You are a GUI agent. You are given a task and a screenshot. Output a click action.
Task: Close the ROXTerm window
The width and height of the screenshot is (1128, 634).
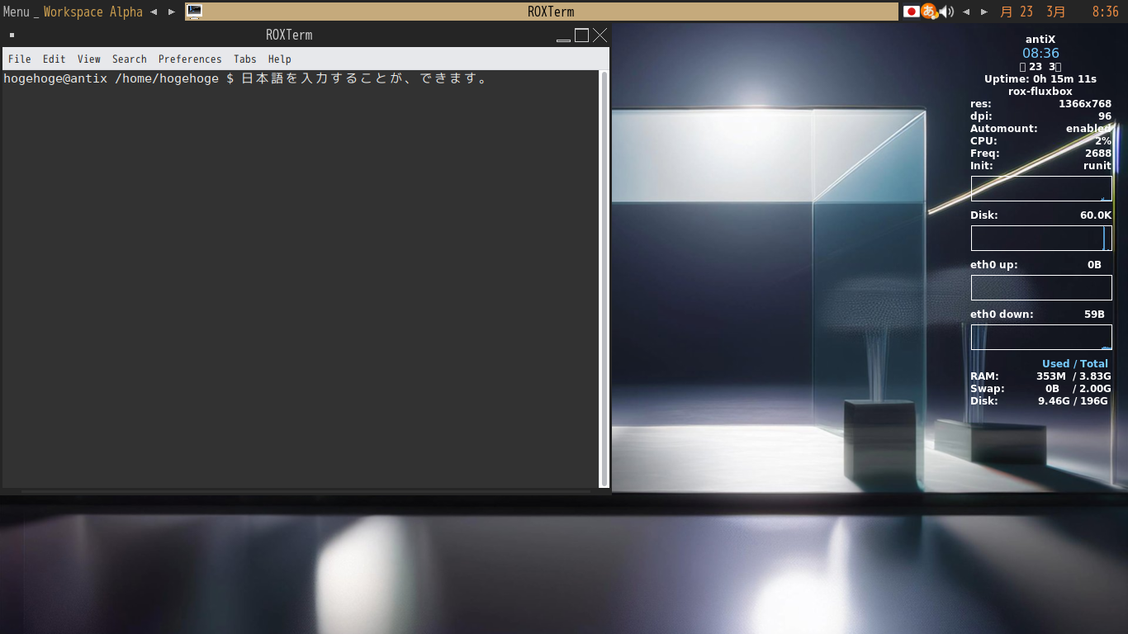[600, 35]
